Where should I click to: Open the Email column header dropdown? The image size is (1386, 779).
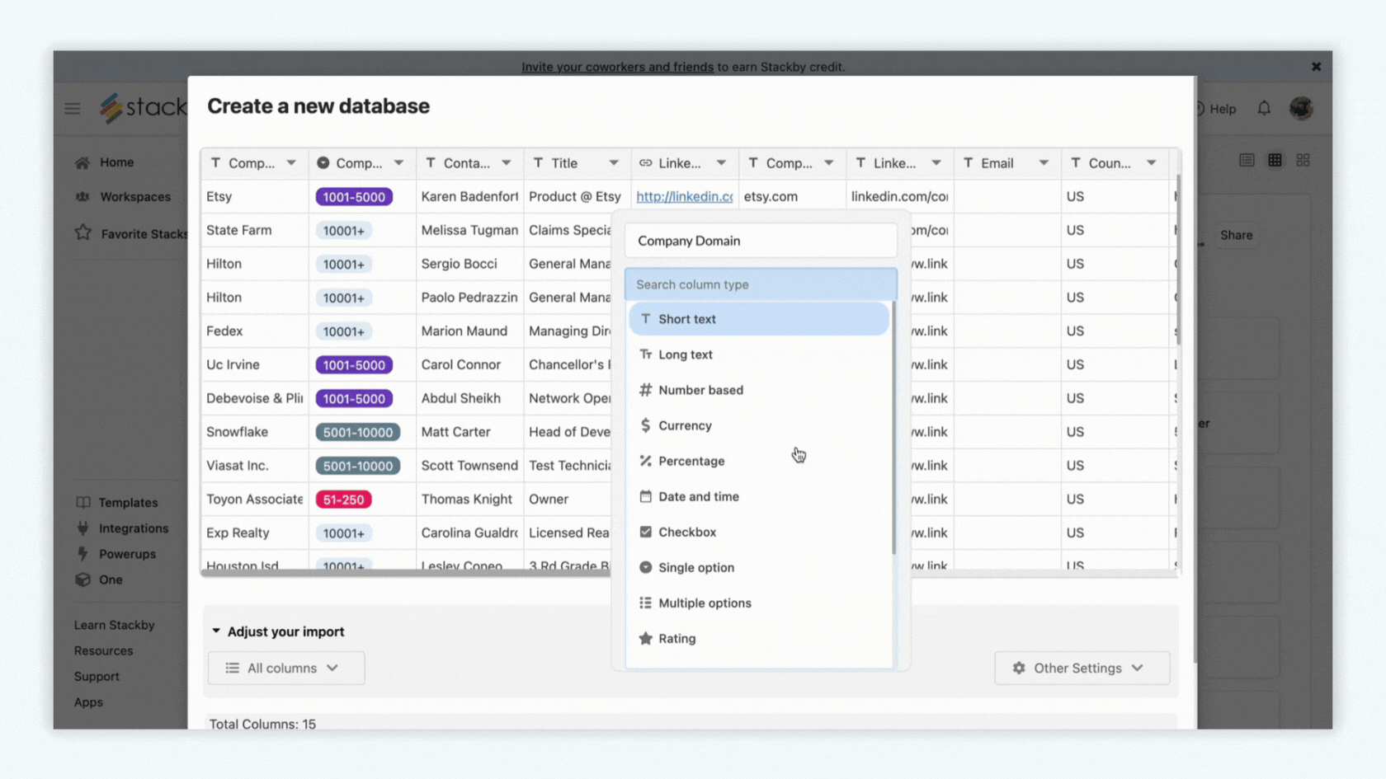tap(1045, 162)
